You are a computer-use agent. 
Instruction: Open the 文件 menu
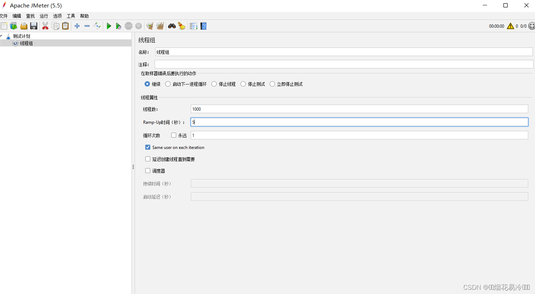pos(4,16)
